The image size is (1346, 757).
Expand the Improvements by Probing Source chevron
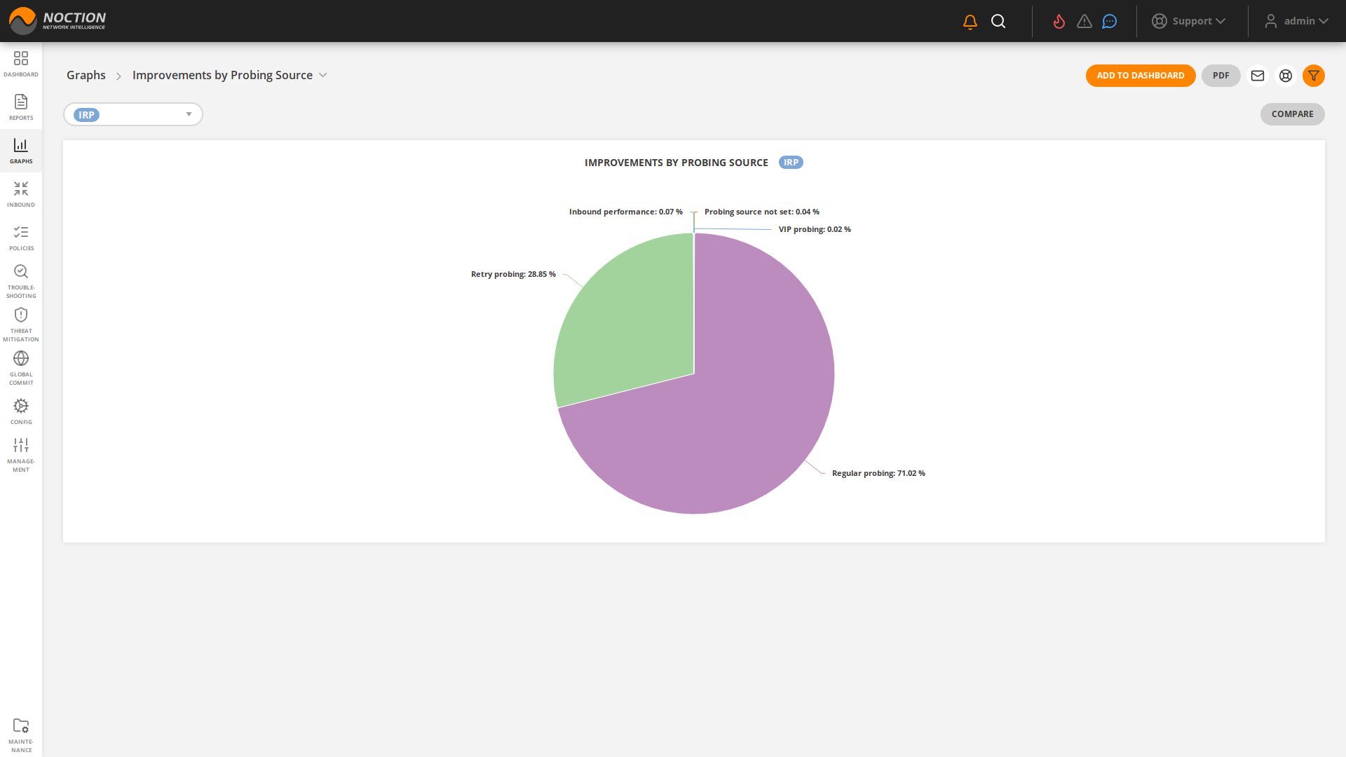coord(323,75)
